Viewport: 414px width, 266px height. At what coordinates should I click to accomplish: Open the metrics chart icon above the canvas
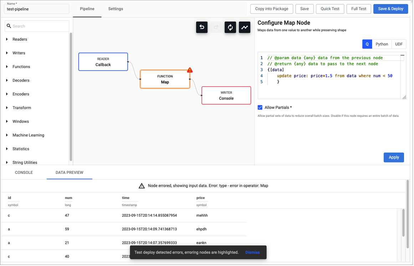(x=244, y=27)
